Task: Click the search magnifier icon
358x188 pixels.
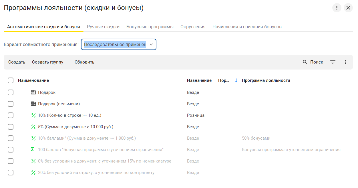Action: 305,62
